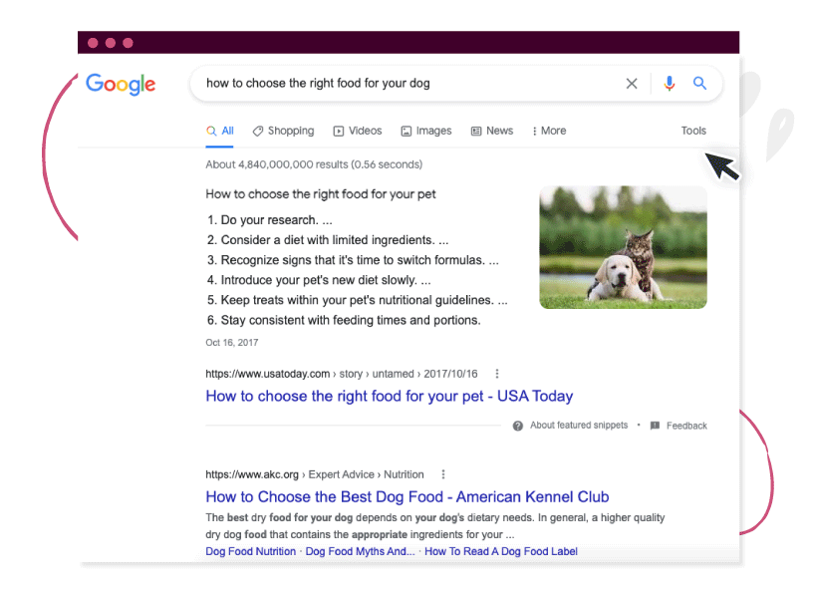817x591 pixels.
Task: Click the blue magnifier search icon
Action: pos(700,84)
